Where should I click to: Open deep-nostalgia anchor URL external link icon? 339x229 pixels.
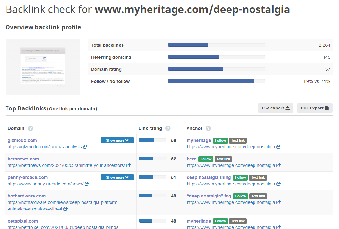[x=278, y=147]
